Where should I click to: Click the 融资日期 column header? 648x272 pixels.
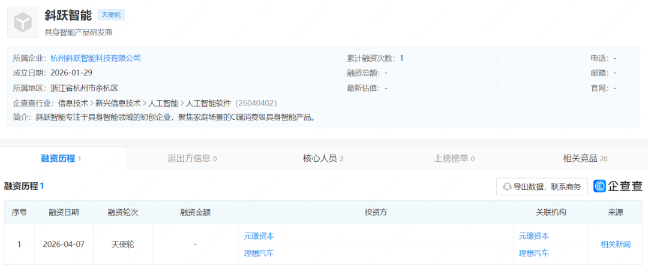[64, 212]
